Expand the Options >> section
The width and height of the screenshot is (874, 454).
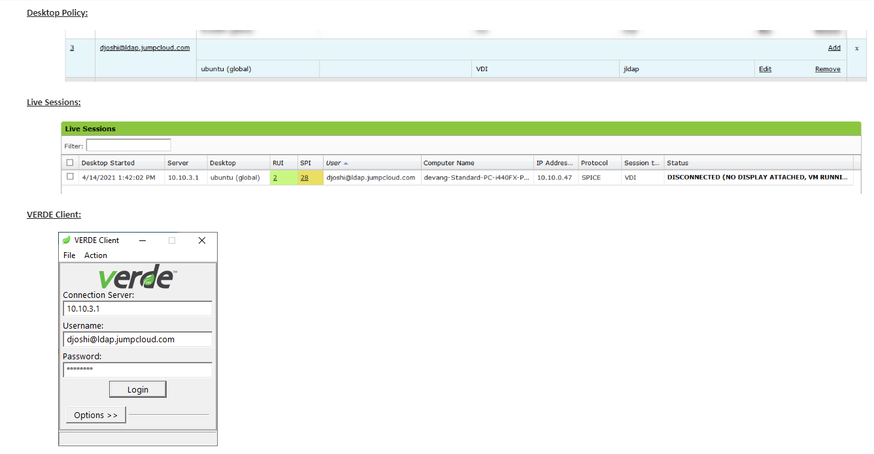96,415
